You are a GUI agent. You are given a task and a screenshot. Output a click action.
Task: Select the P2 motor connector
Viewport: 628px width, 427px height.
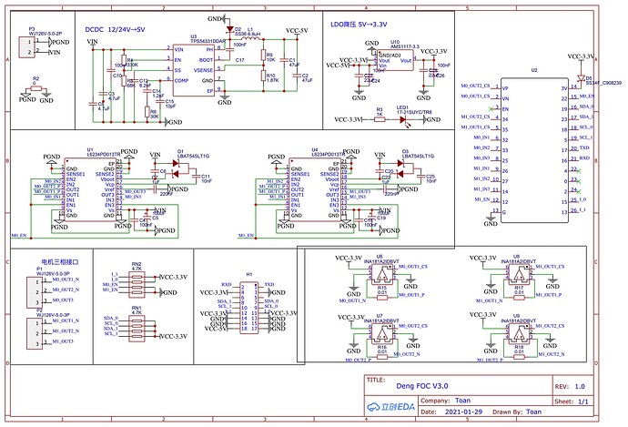click(35, 333)
